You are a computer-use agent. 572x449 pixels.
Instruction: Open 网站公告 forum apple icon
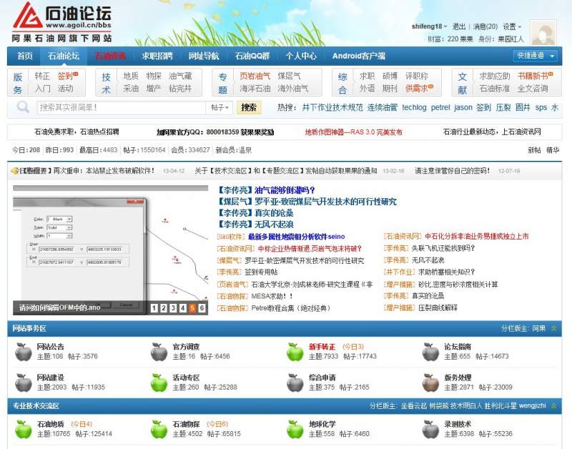coord(24,352)
